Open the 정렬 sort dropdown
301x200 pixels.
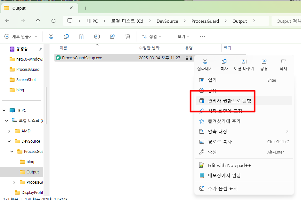151,37
